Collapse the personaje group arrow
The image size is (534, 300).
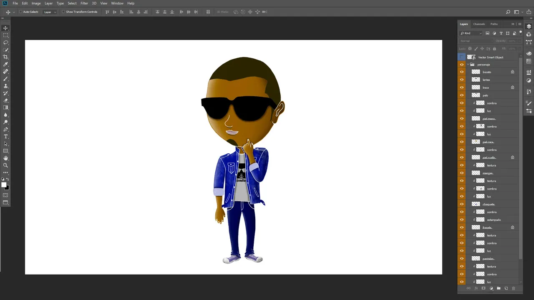[x=468, y=65]
